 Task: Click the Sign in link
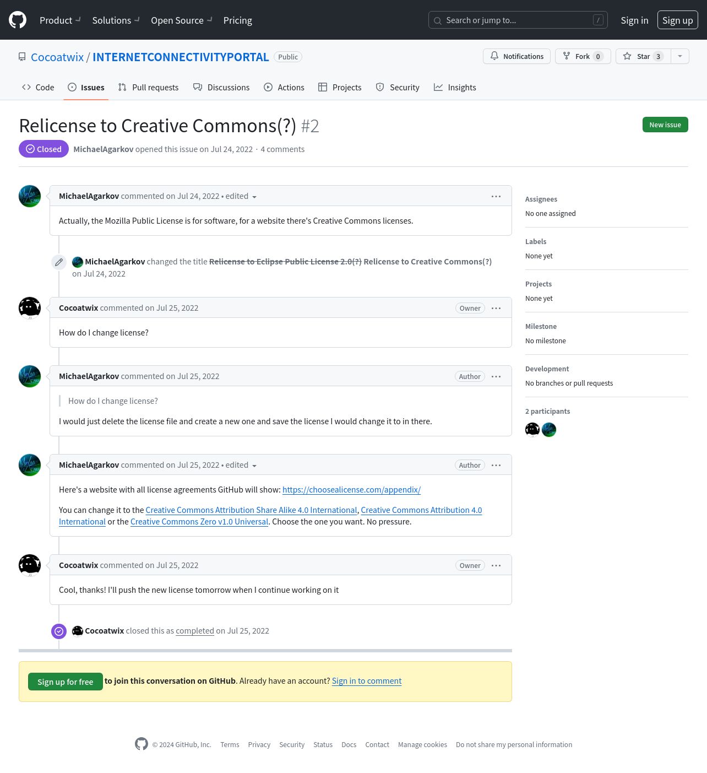(634, 20)
